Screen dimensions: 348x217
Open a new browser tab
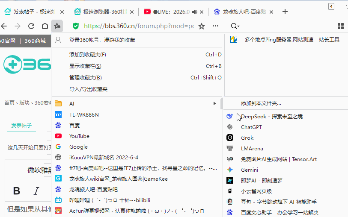pyautogui.click(x=285, y=12)
